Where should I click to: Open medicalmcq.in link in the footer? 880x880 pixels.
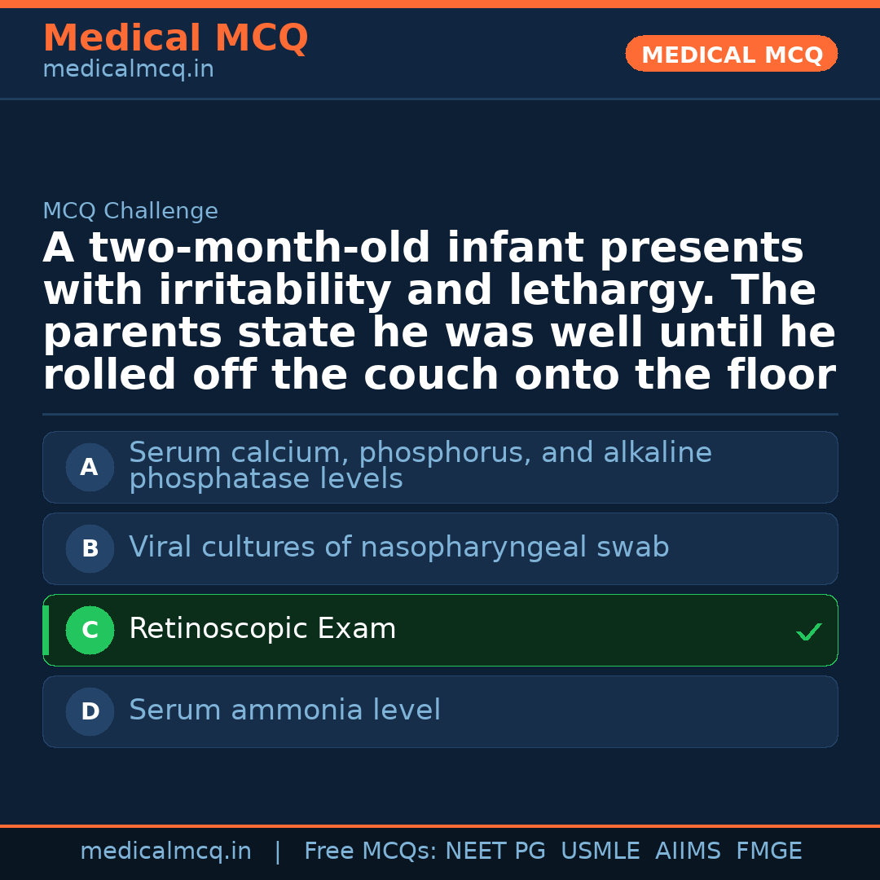(x=165, y=851)
